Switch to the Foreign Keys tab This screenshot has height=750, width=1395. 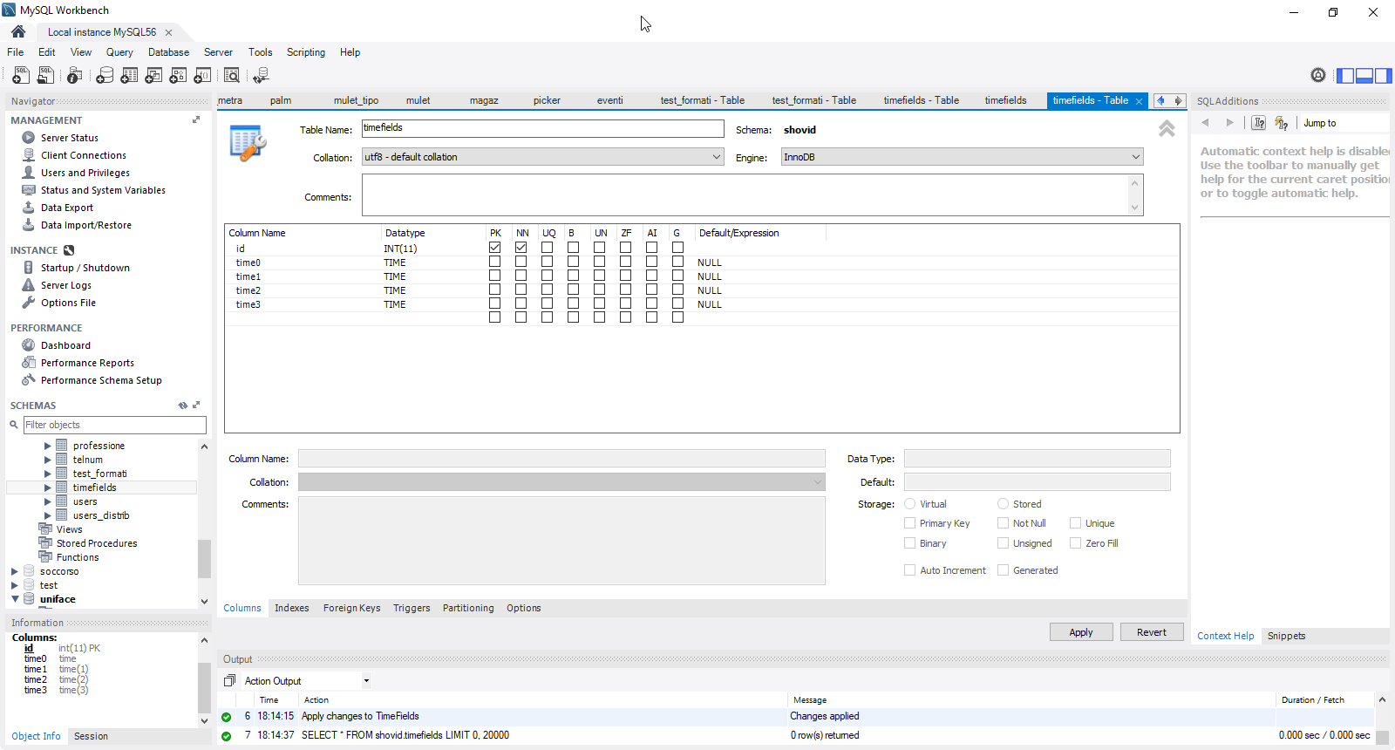(x=351, y=608)
